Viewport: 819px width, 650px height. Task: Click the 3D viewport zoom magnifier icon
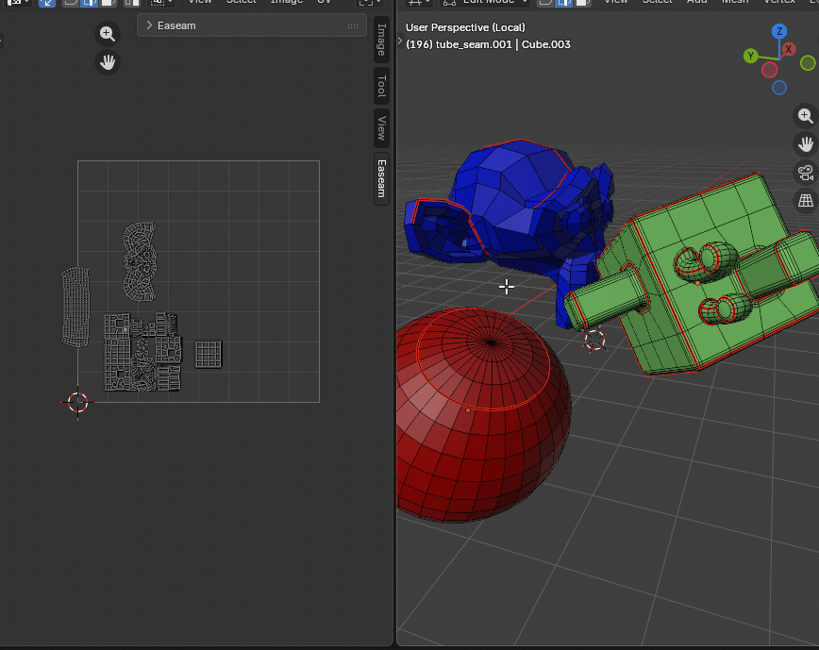806,116
